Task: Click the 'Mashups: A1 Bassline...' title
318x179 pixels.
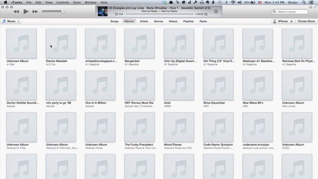Action: click(x=259, y=61)
